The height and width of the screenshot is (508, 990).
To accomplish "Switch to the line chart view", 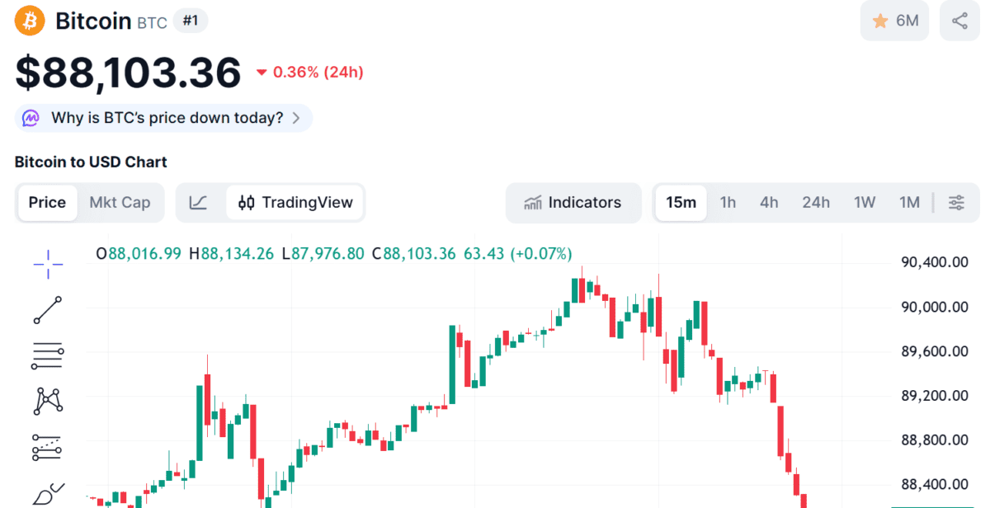I will 198,203.
